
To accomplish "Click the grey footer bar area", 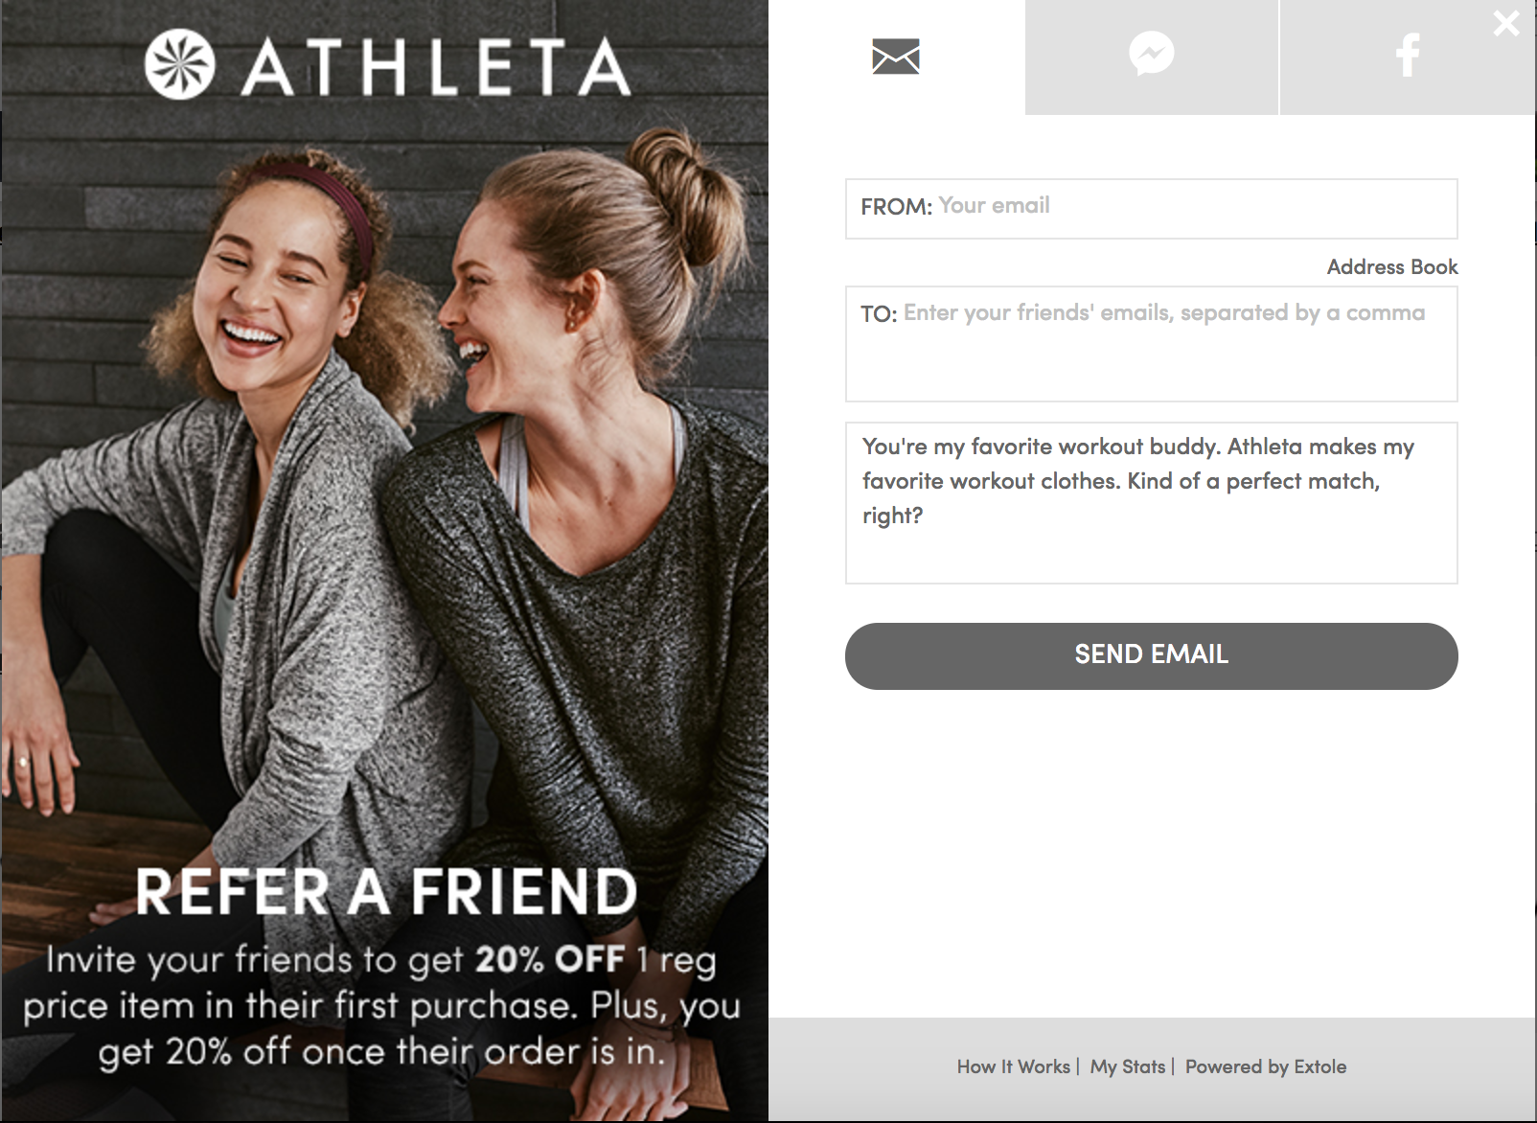I will 1152,1068.
